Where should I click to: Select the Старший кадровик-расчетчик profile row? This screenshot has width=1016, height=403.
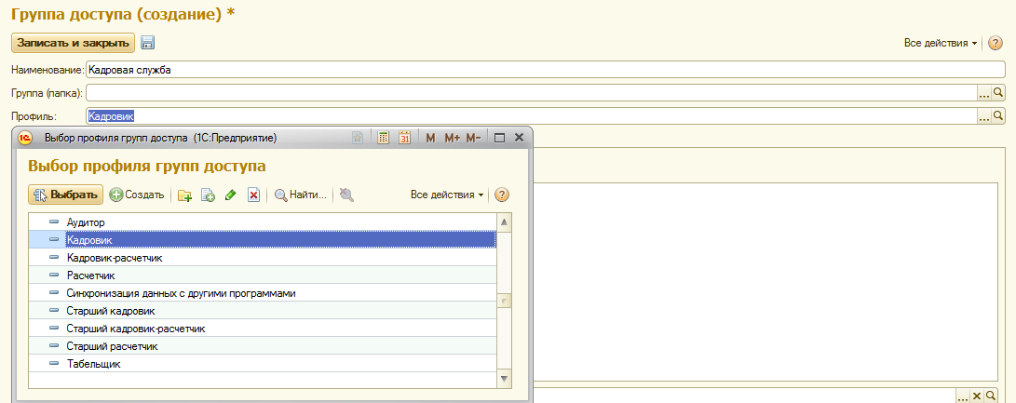click(x=263, y=329)
